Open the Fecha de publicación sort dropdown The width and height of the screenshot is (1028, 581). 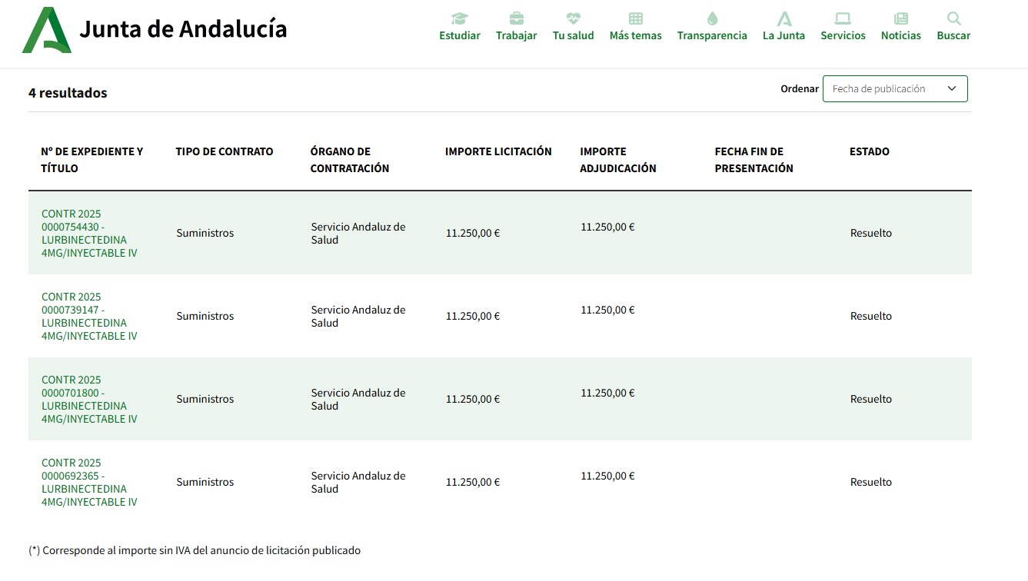895,89
